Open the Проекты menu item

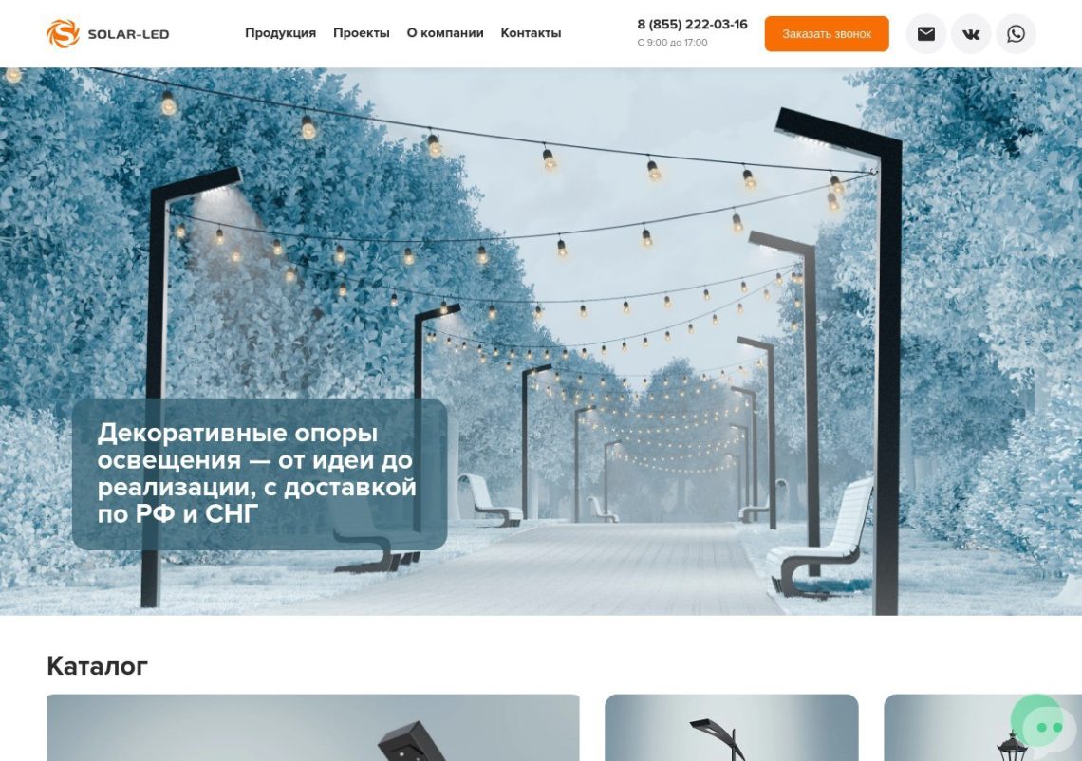tap(362, 33)
